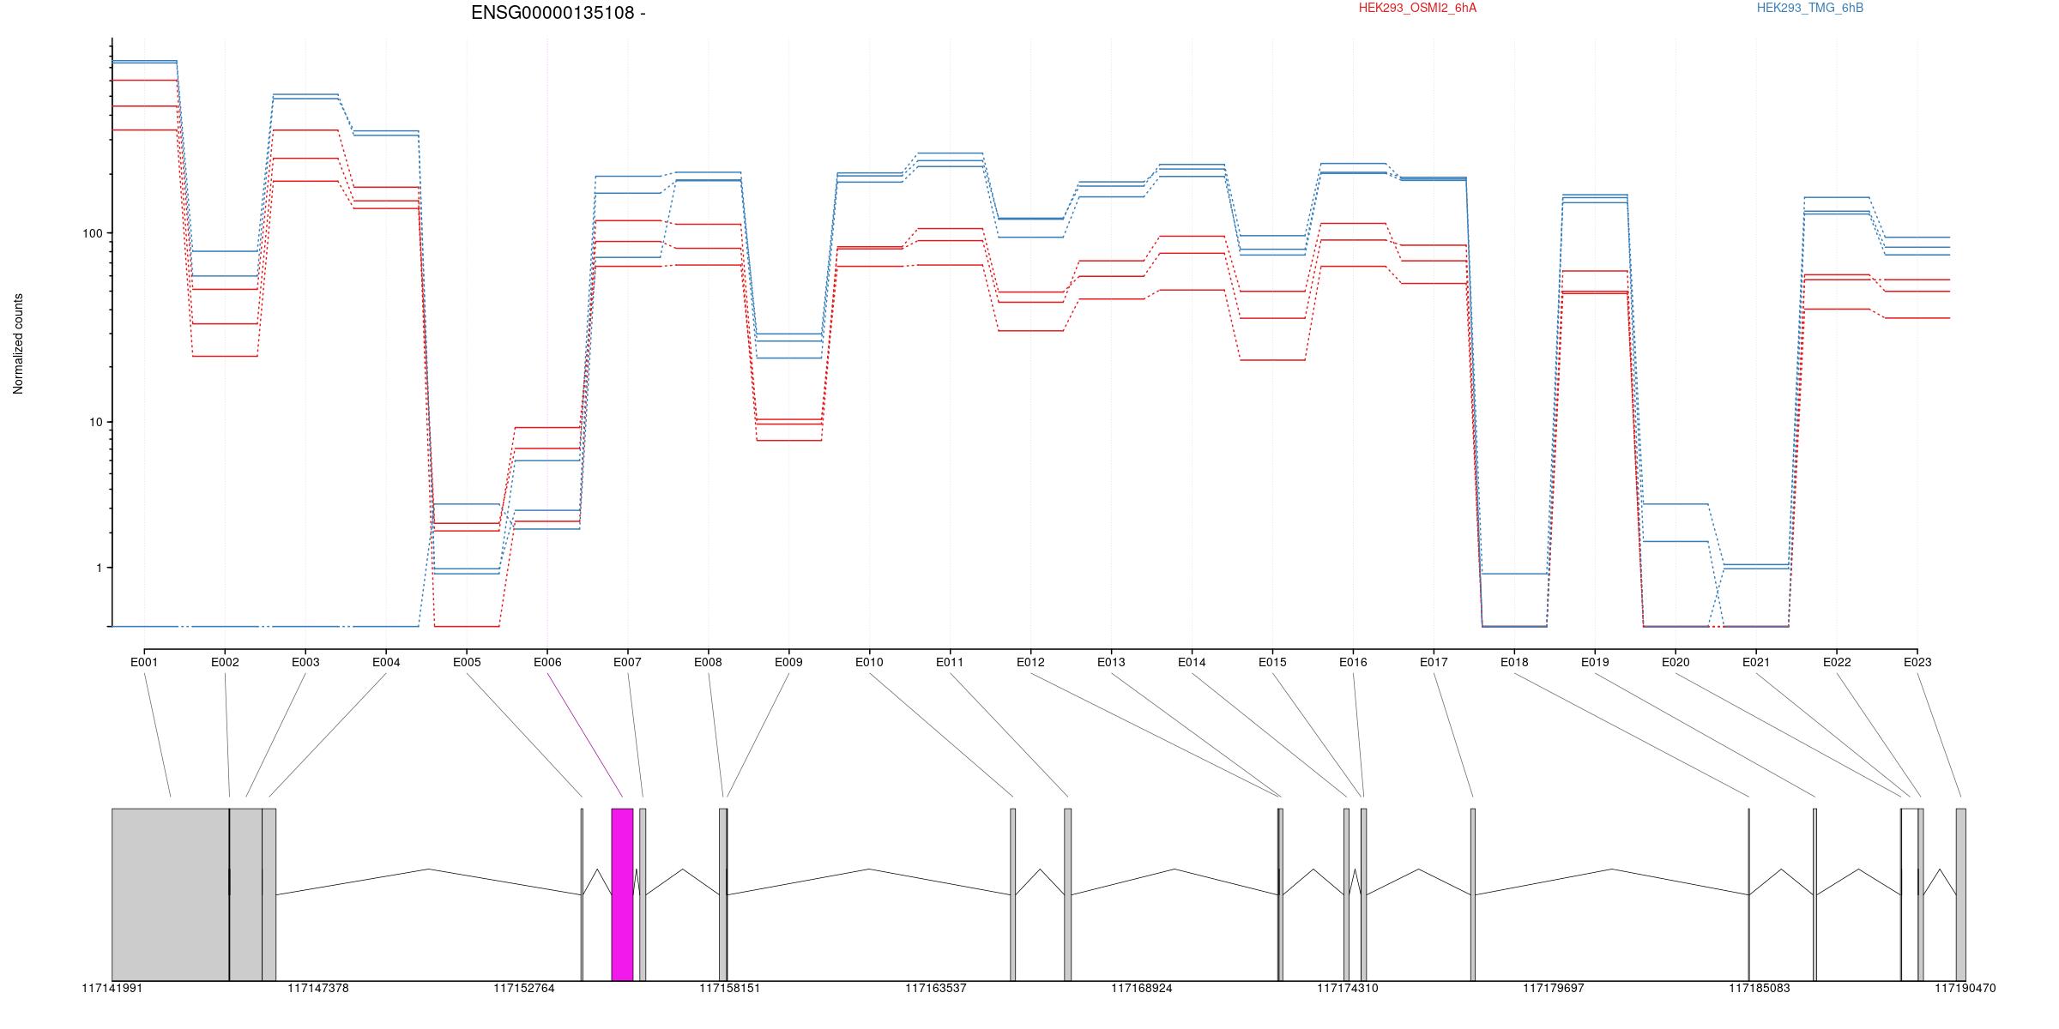The height and width of the screenshot is (1029, 2059).
Task: Click exon label E003
Action: click(305, 662)
